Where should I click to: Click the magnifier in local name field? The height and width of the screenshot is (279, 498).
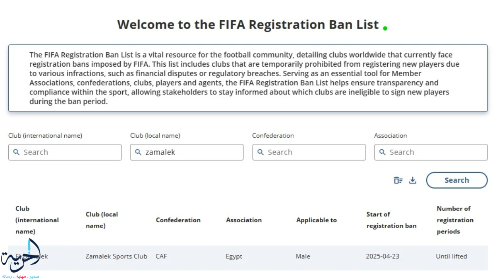(138, 152)
